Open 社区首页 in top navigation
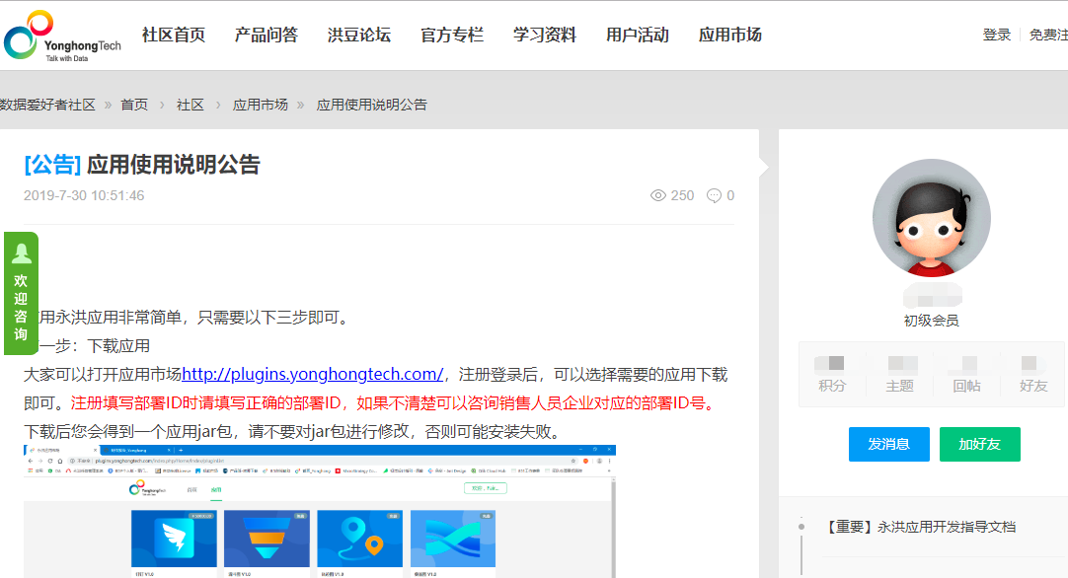The height and width of the screenshot is (578, 1068). pyautogui.click(x=174, y=36)
